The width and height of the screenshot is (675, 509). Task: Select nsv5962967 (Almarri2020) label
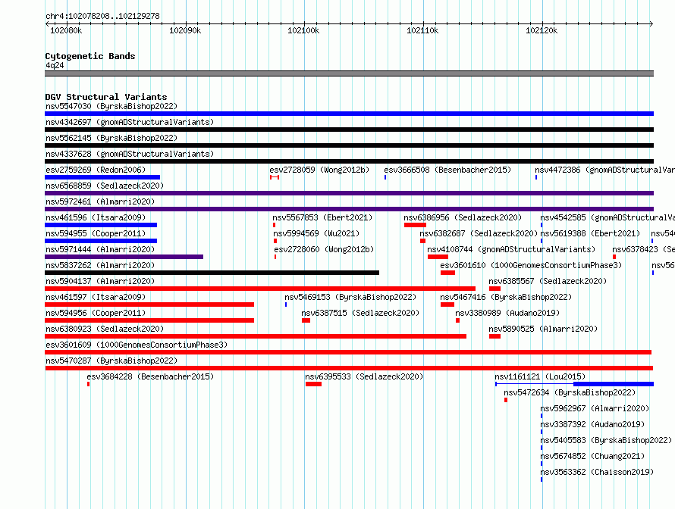[595, 408]
